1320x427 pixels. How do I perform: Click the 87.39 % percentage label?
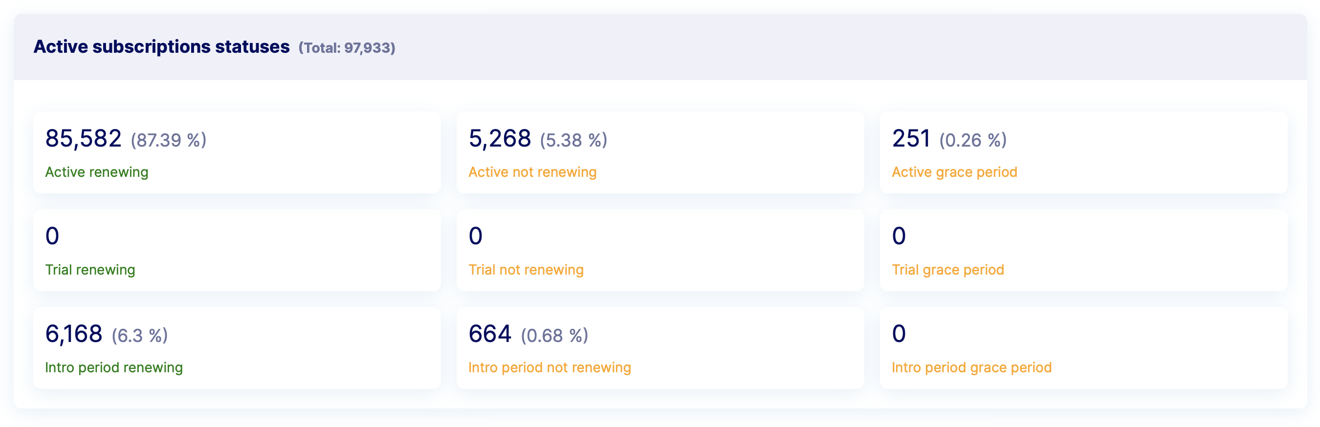coord(169,140)
